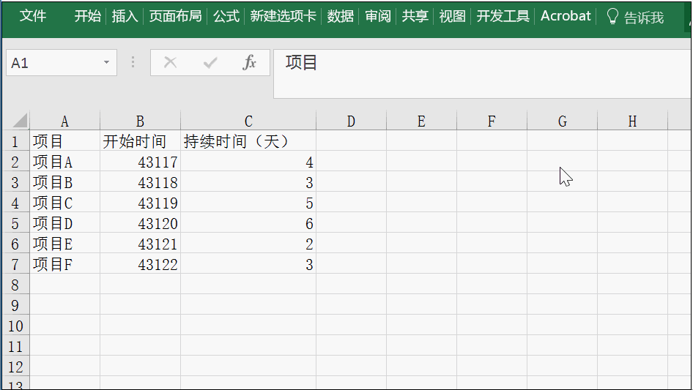Select column H header
This screenshot has height=390, width=693.
tap(632, 121)
